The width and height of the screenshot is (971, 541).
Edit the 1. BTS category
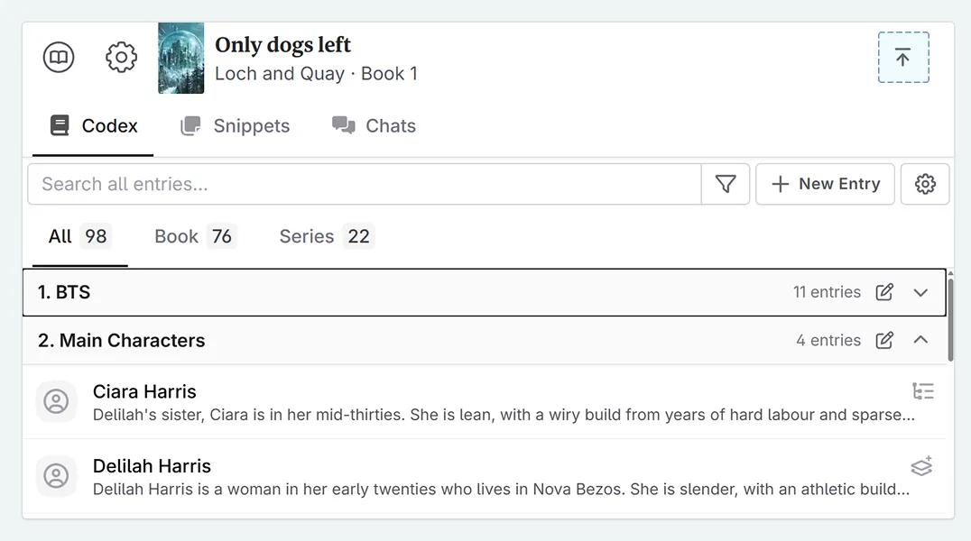[x=884, y=292]
